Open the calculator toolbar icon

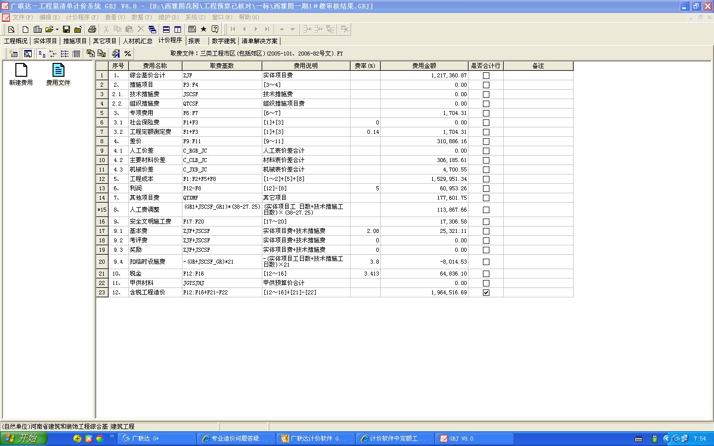(192, 29)
